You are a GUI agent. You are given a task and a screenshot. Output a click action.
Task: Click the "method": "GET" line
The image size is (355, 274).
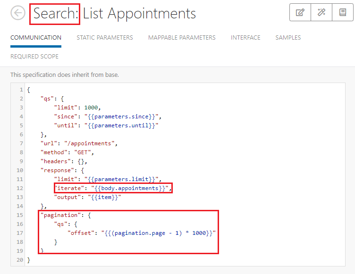[x=67, y=152]
